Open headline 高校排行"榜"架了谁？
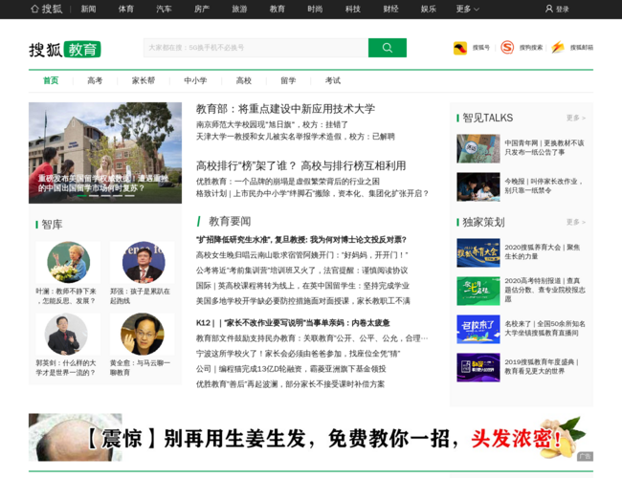Image resolution: width=622 pixels, height=478 pixels. coord(301,165)
